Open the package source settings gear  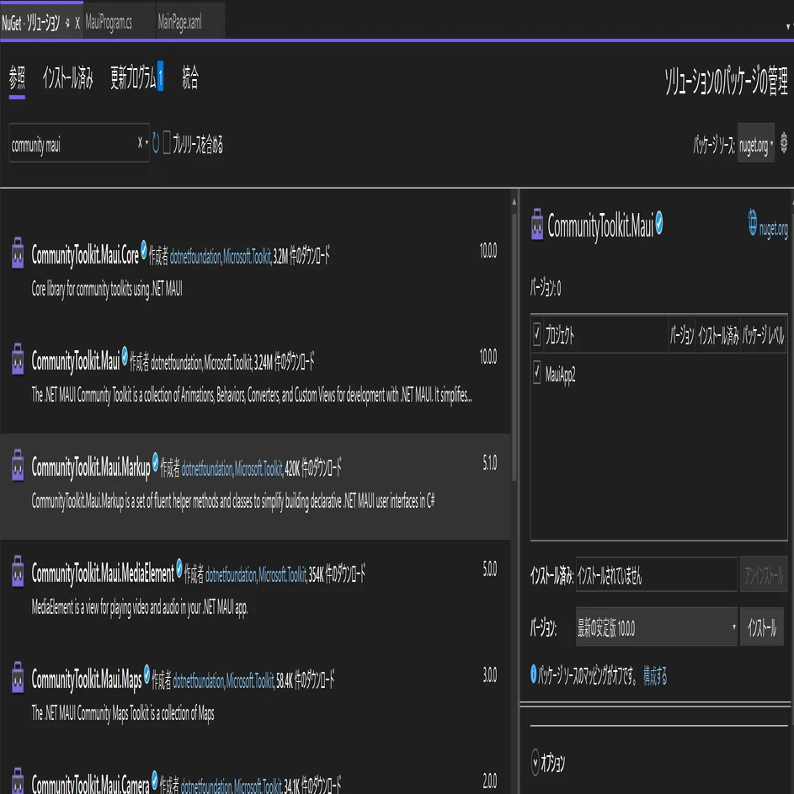click(783, 143)
